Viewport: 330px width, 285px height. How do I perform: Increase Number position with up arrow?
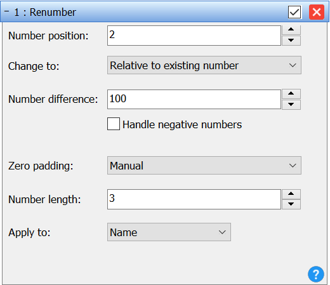291,30
